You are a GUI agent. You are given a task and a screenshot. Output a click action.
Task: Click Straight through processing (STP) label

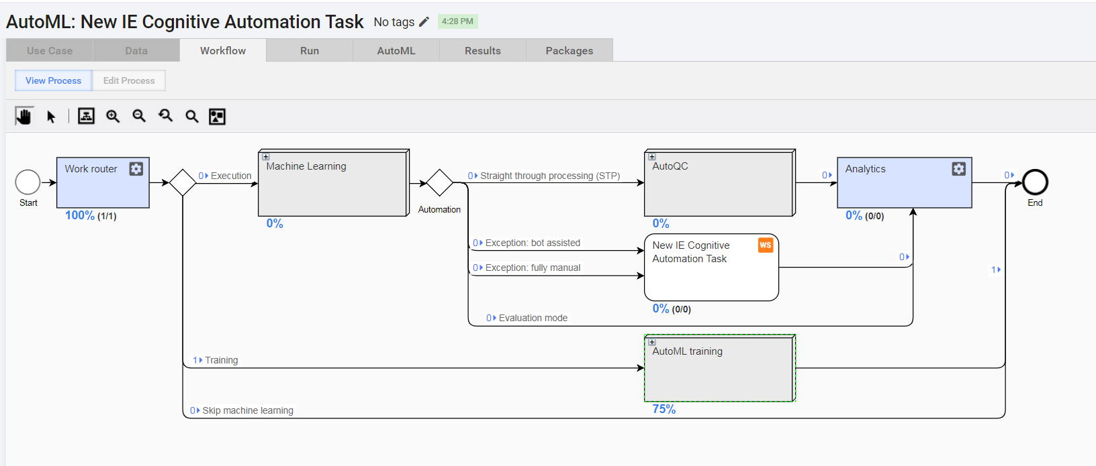550,176
